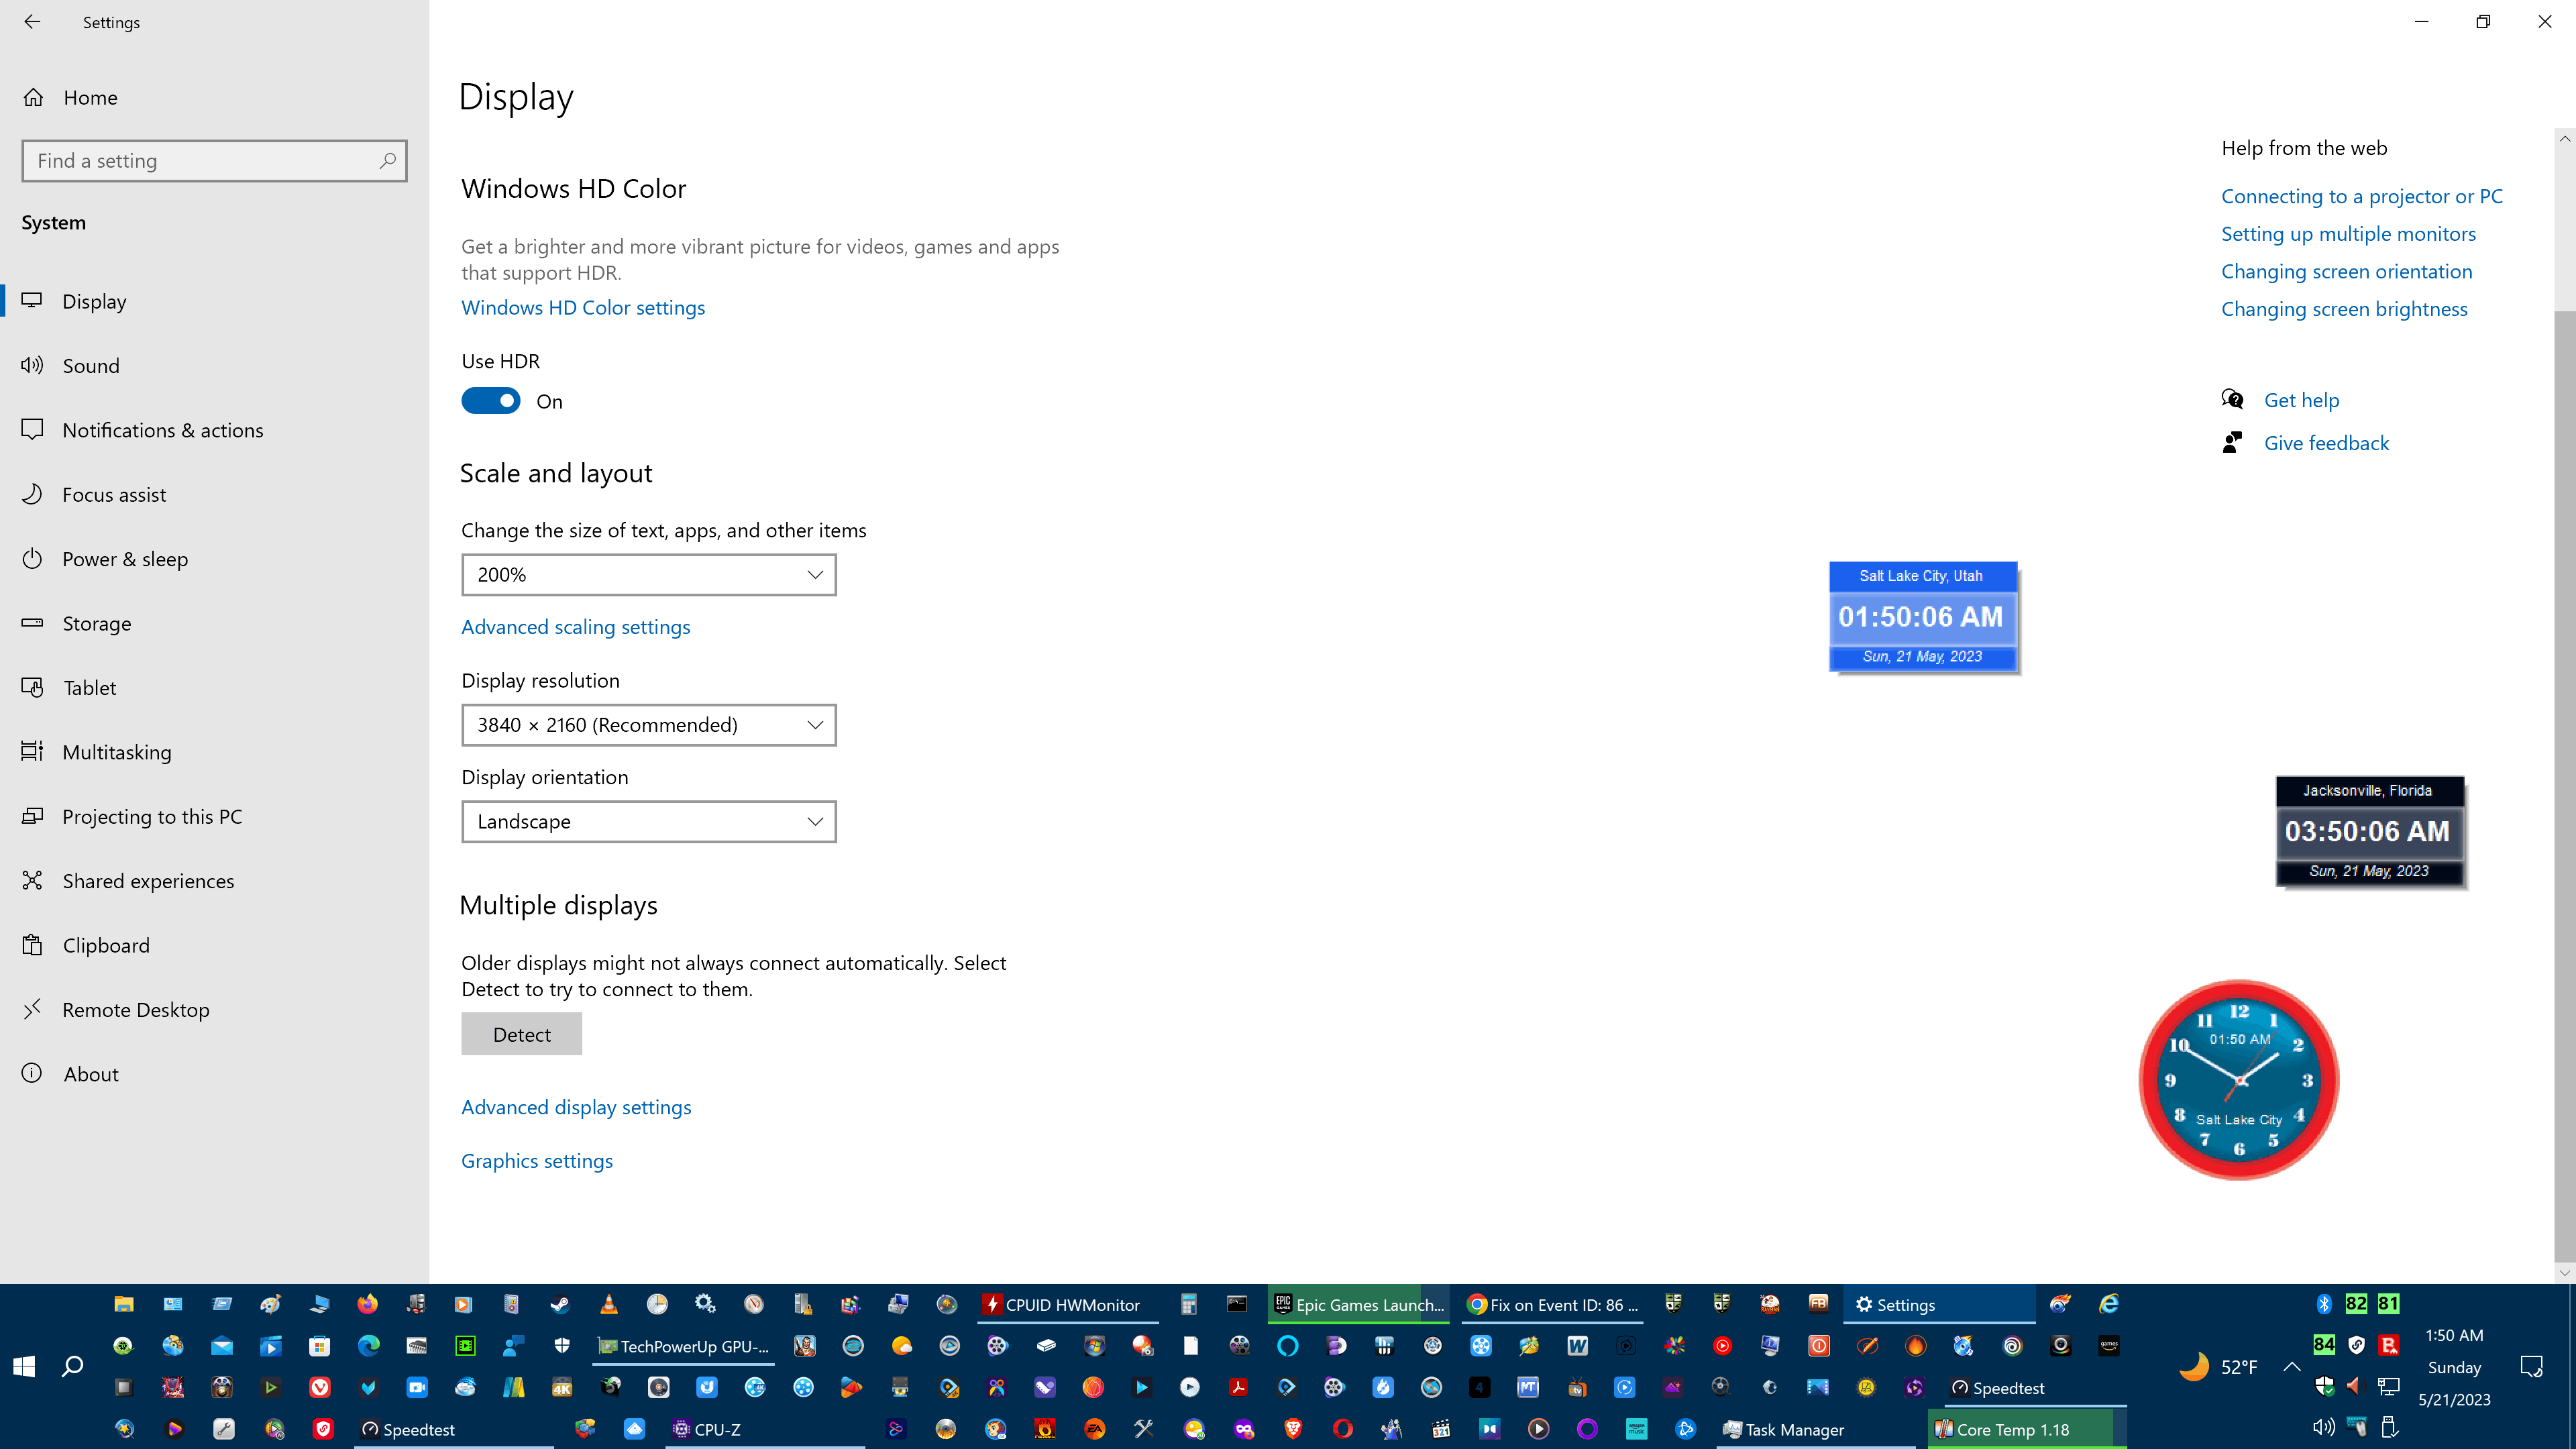
Task: Open the Clipboard settings section
Action: click(105, 945)
